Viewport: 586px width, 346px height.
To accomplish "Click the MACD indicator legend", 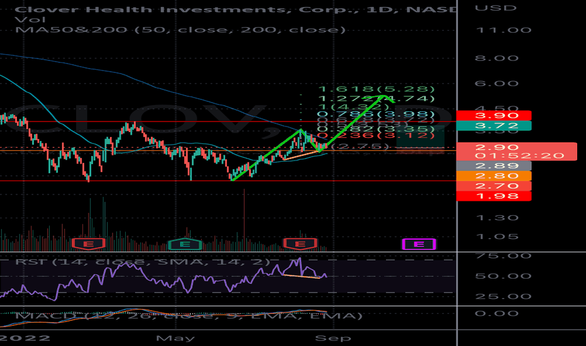I will click(x=189, y=316).
